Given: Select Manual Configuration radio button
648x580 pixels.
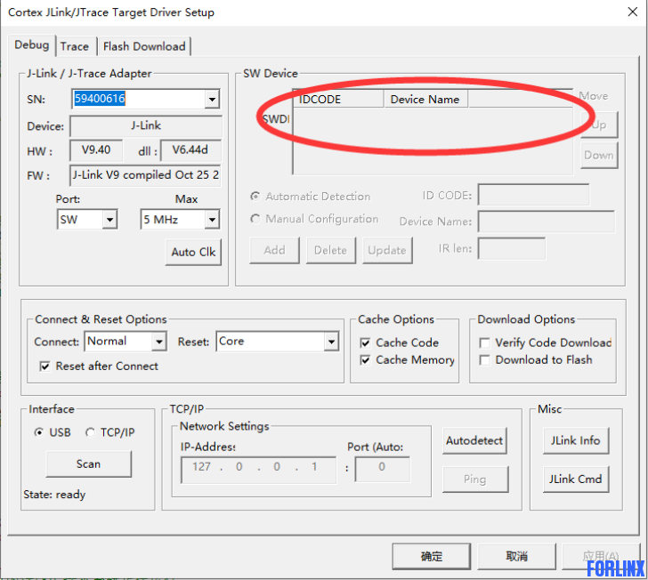Looking at the screenshot, I should 255,219.
